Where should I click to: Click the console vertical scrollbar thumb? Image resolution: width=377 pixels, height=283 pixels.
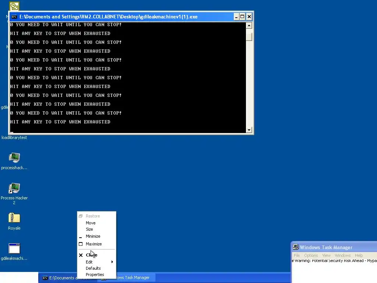coord(249,37)
